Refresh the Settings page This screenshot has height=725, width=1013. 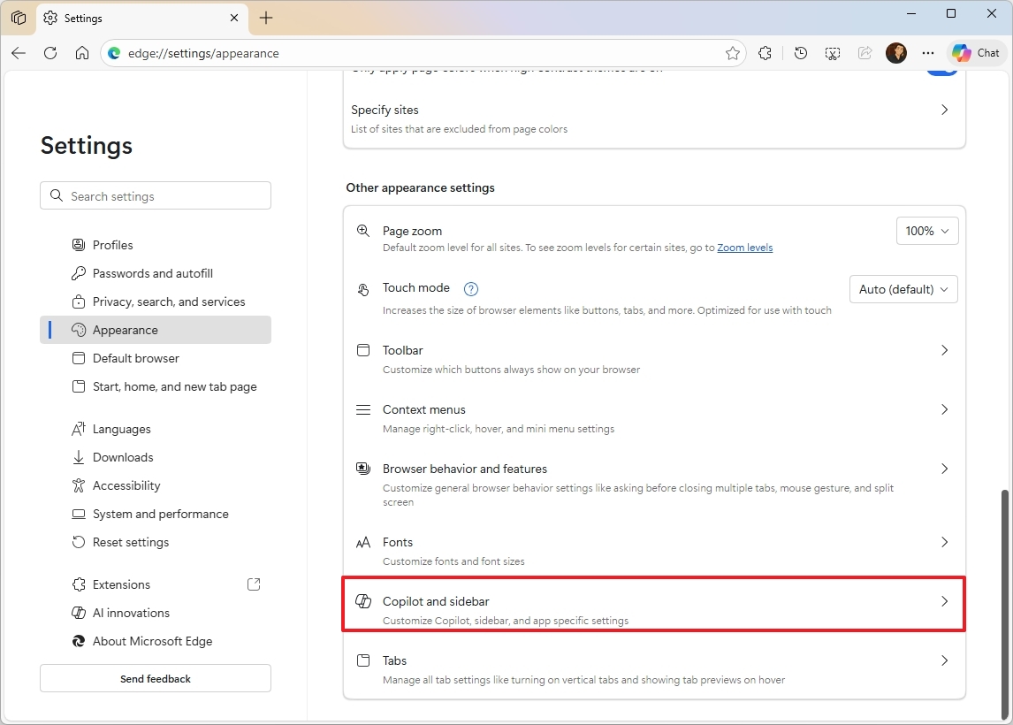pos(50,53)
